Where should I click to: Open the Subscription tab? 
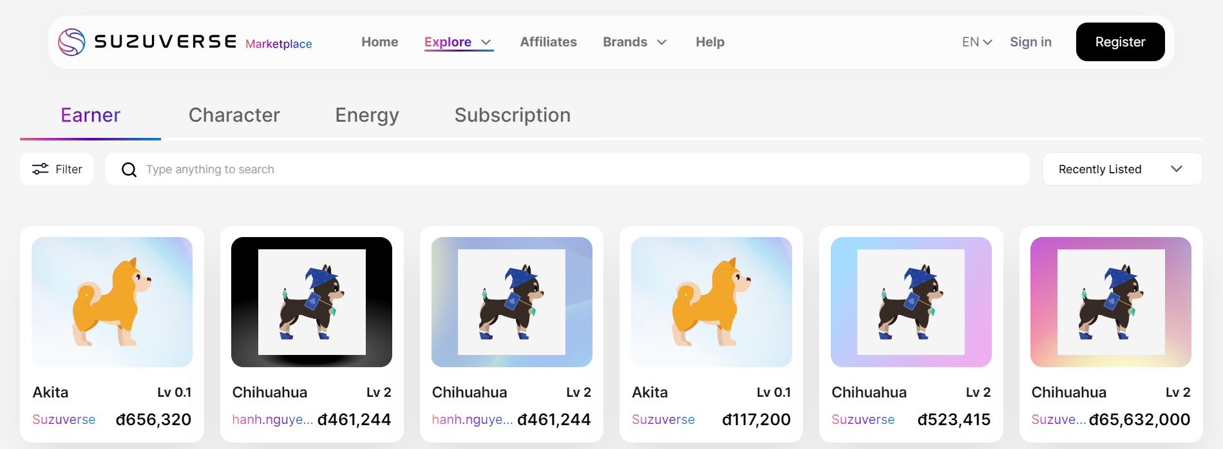[x=512, y=115]
